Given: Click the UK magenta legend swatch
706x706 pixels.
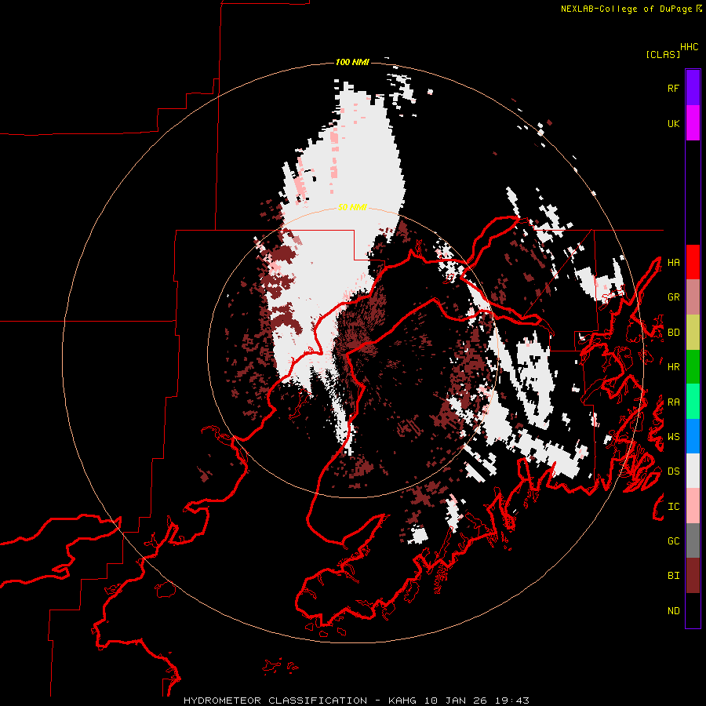Looking at the screenshot, I should (693, 123).
